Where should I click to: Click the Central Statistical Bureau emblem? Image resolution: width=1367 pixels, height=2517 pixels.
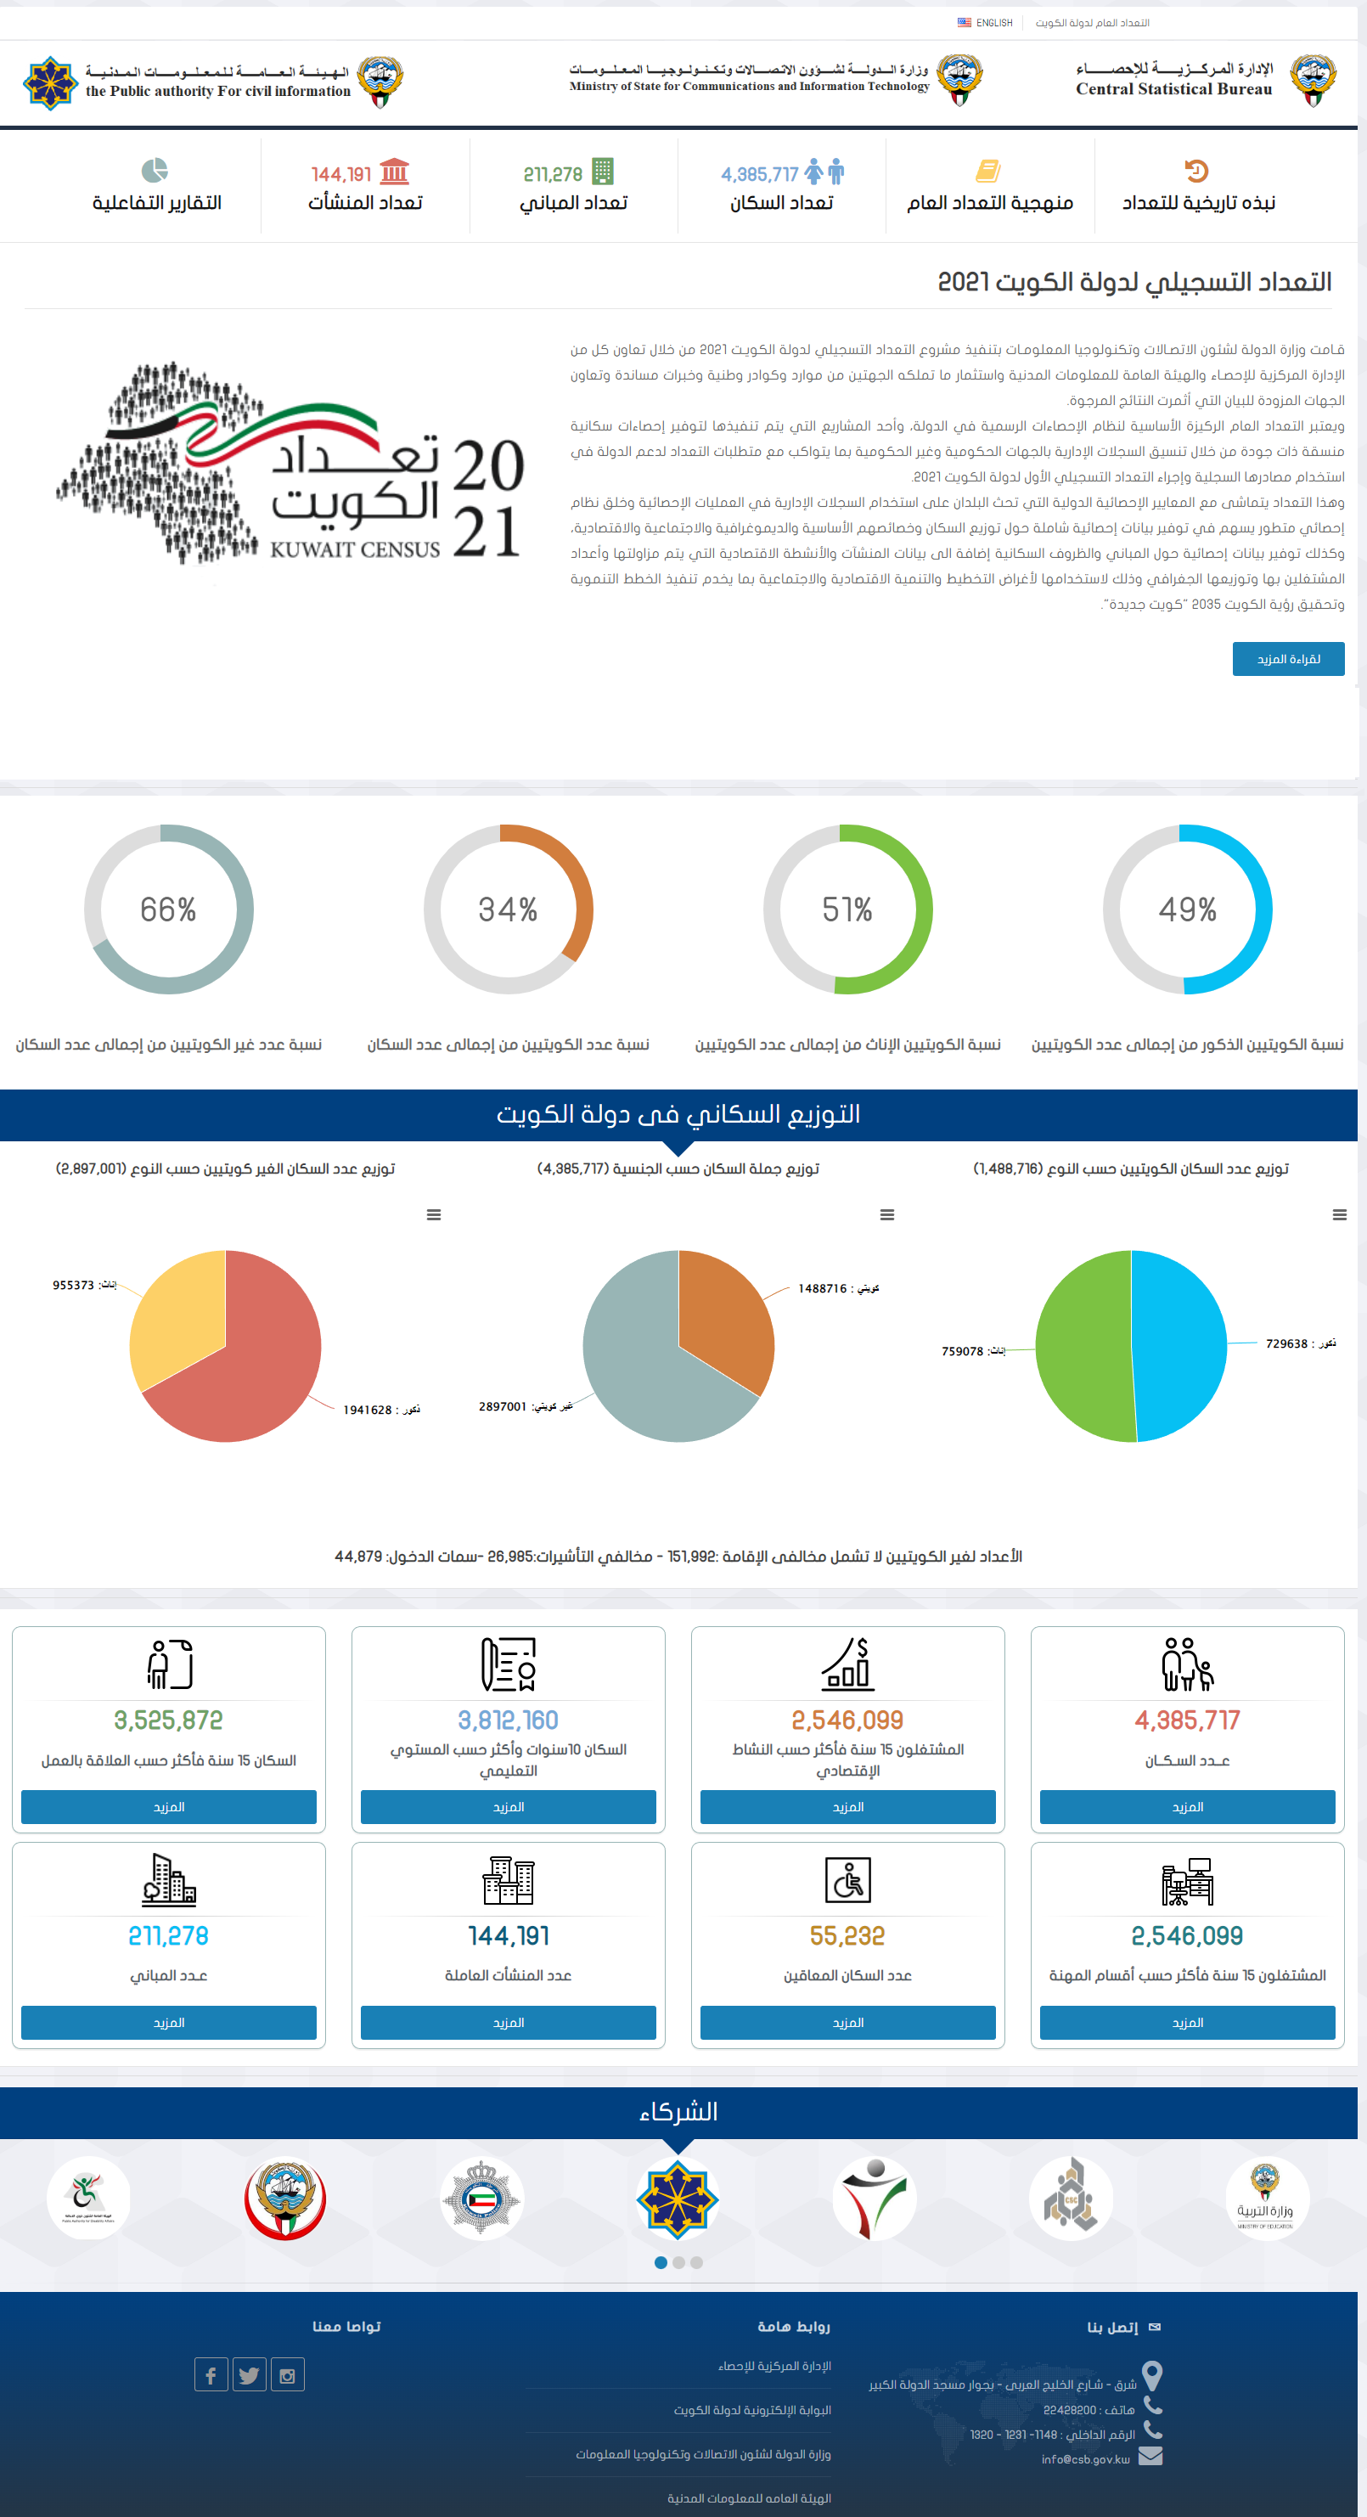[1313, 80]
